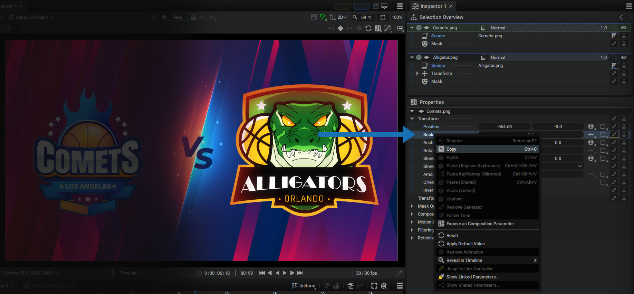Screen dimensions: 634x294
Task: Click the Scale generator flask icon
Action: click(x=624, y=134)
